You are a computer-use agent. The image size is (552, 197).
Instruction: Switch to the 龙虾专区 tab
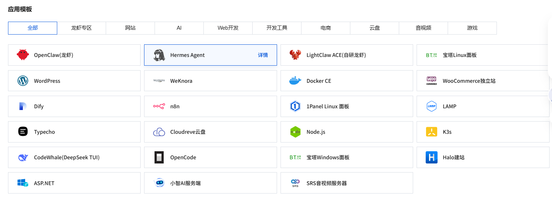tap(81, 28)
